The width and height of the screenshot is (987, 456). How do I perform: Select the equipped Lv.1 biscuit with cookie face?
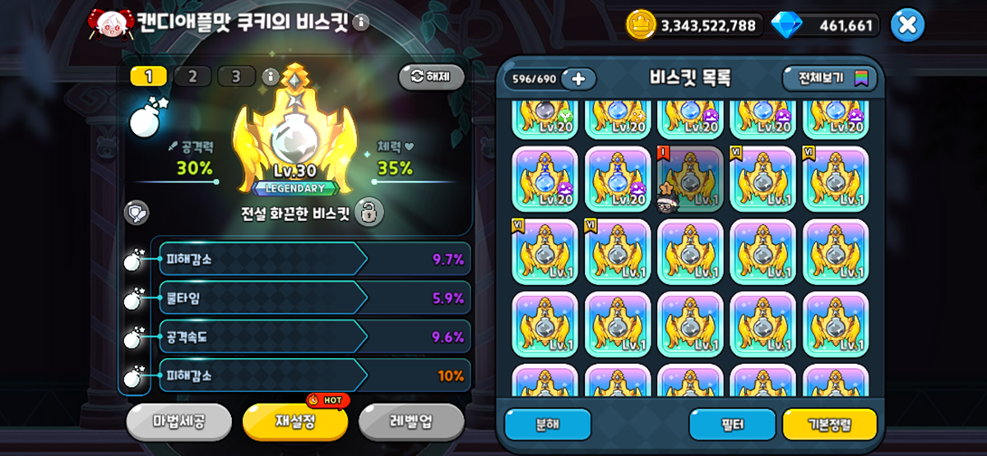pyautogui.click(x=690, y=179)
